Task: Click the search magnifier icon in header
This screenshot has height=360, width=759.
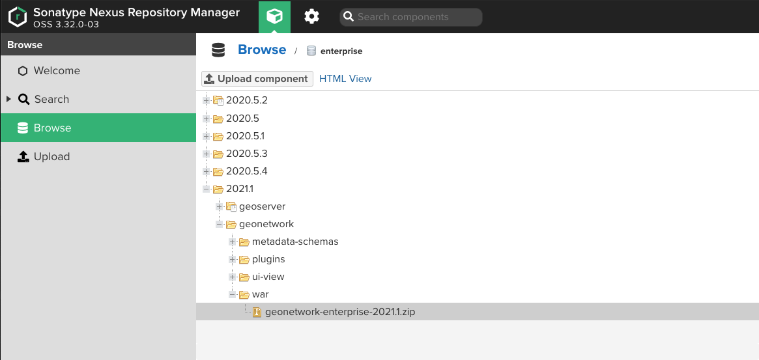Action: [x=349, y=17]
